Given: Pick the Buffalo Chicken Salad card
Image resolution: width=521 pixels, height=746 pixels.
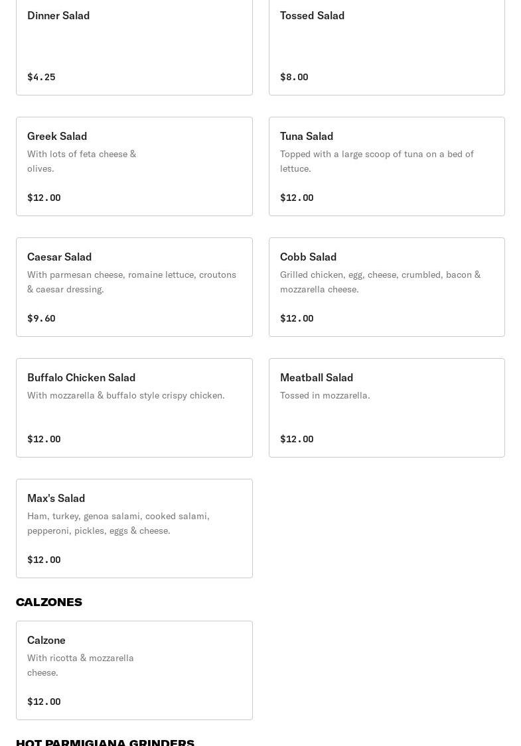Looking at the screenshot, I should click(x=134, y=408).
